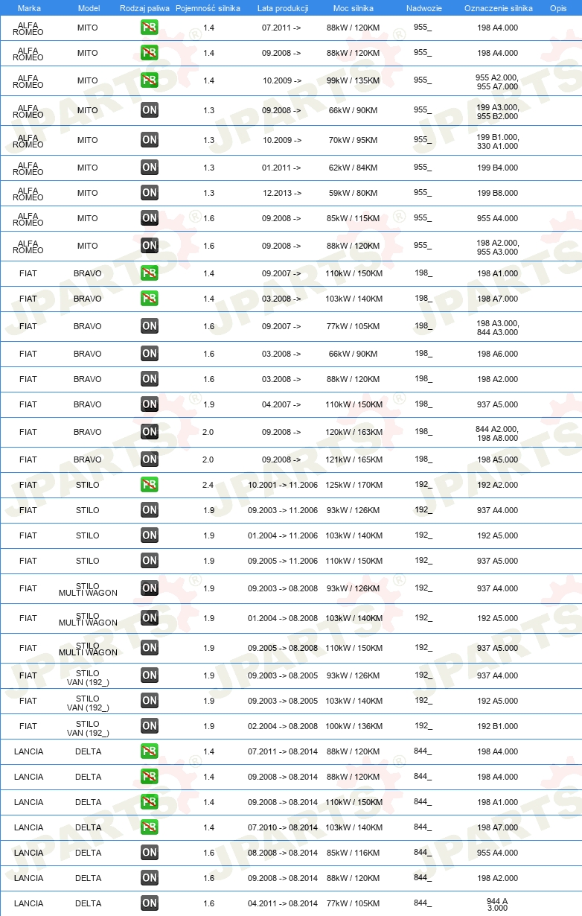Click diesel ON icon for Stilo 09.2003 -> 11.2006 row
The width and height of the screenshot is (582, 916).
pos(150,510)
